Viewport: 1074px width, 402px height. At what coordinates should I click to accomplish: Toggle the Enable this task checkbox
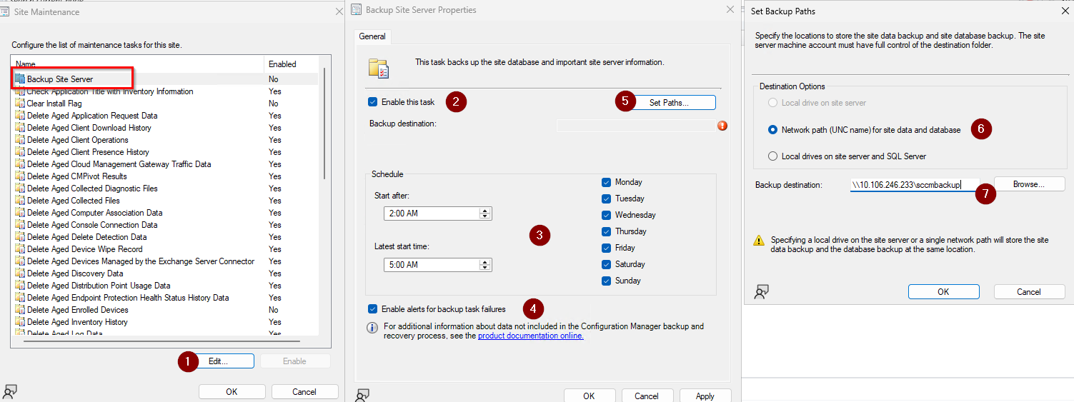pos(372,102)
